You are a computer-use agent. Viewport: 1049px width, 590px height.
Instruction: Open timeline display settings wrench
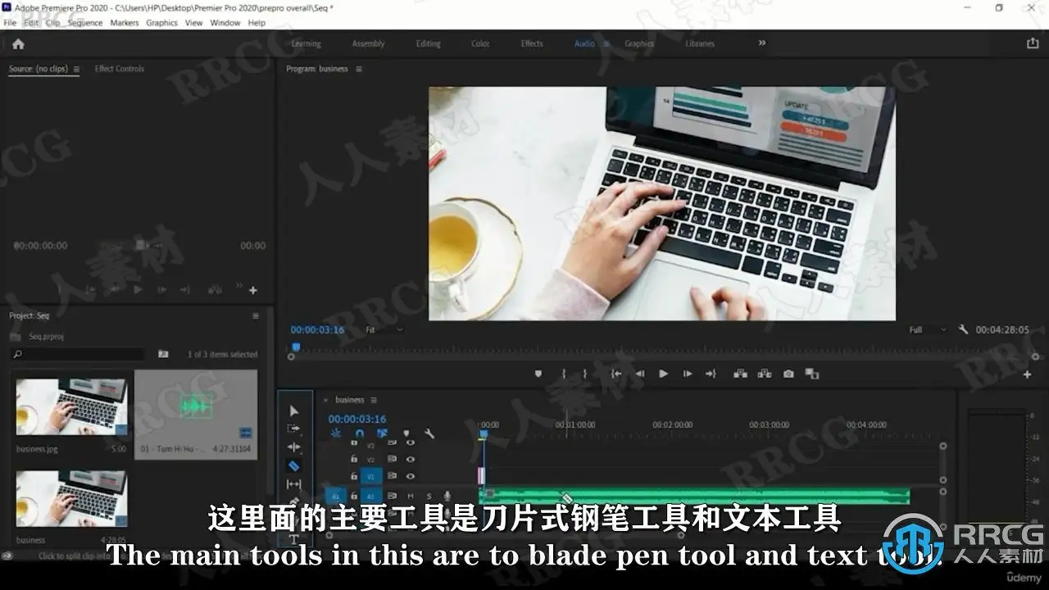coord(429,433)
